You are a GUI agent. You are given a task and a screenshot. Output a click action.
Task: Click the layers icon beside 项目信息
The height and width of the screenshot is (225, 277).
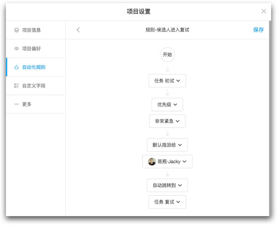tap(17, 30)
